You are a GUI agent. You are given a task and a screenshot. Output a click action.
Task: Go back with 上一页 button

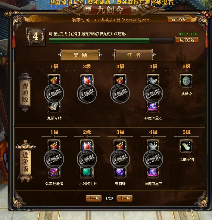[x=94, y=198]
